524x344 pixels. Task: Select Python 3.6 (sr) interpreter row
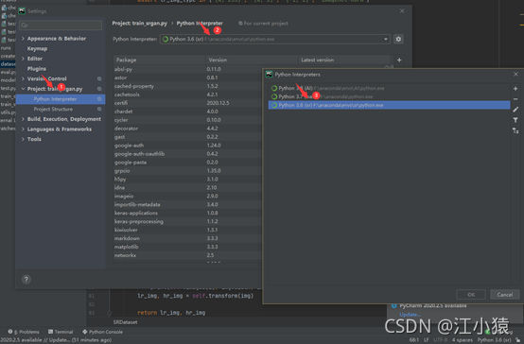(389, 105)
